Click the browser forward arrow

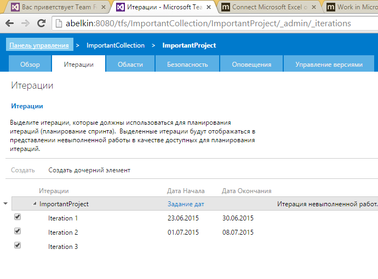25,24
